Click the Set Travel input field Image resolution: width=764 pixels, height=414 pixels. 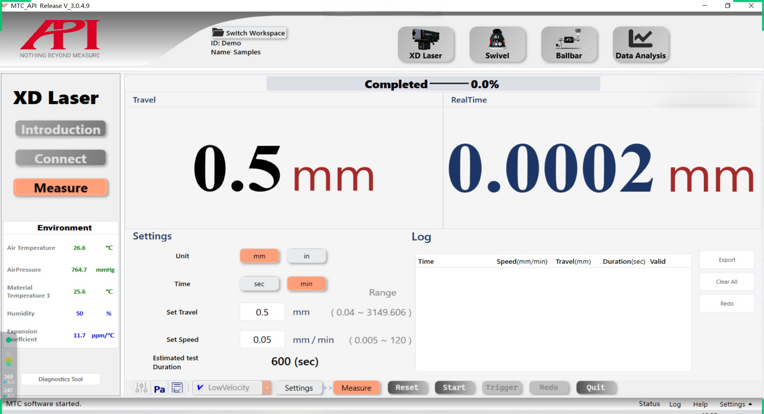[x=262, y=312]
